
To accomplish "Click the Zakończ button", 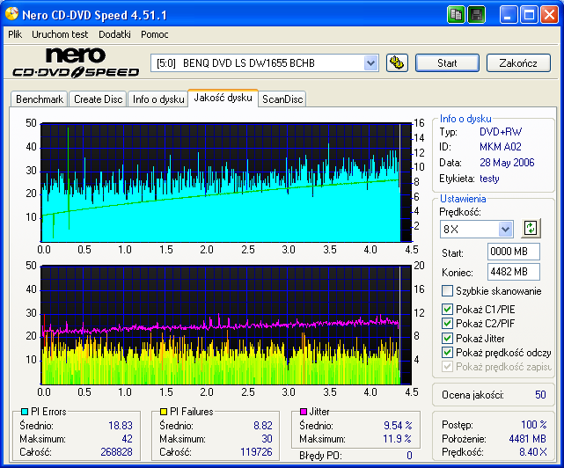I will click(518, 63).
